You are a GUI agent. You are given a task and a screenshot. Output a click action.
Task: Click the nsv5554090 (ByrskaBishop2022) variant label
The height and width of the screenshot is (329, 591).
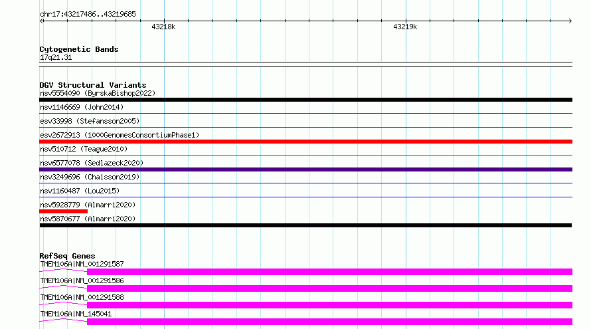tap(98, 93)
